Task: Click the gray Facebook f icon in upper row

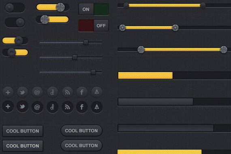Action: point(82,92)
